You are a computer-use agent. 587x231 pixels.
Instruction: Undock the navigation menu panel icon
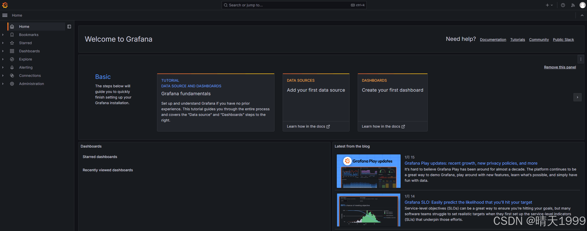coord(69,27)
